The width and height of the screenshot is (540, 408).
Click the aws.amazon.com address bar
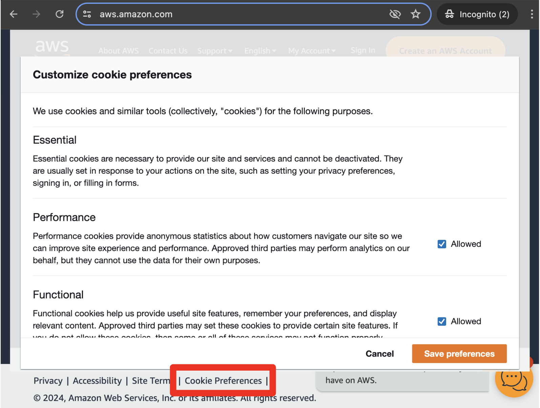237,14
